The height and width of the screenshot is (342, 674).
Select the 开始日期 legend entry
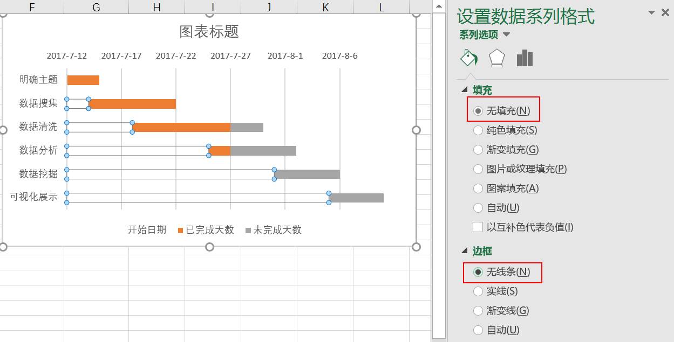(147, 230)
